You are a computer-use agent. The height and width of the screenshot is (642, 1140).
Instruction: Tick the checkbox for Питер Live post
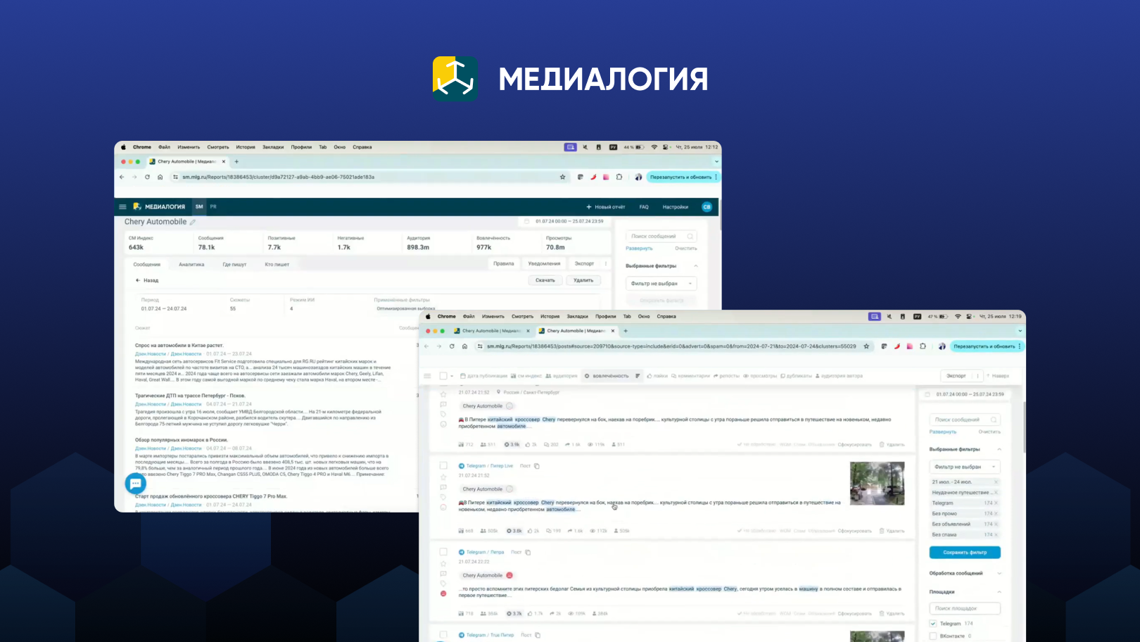tap(443, 465)
